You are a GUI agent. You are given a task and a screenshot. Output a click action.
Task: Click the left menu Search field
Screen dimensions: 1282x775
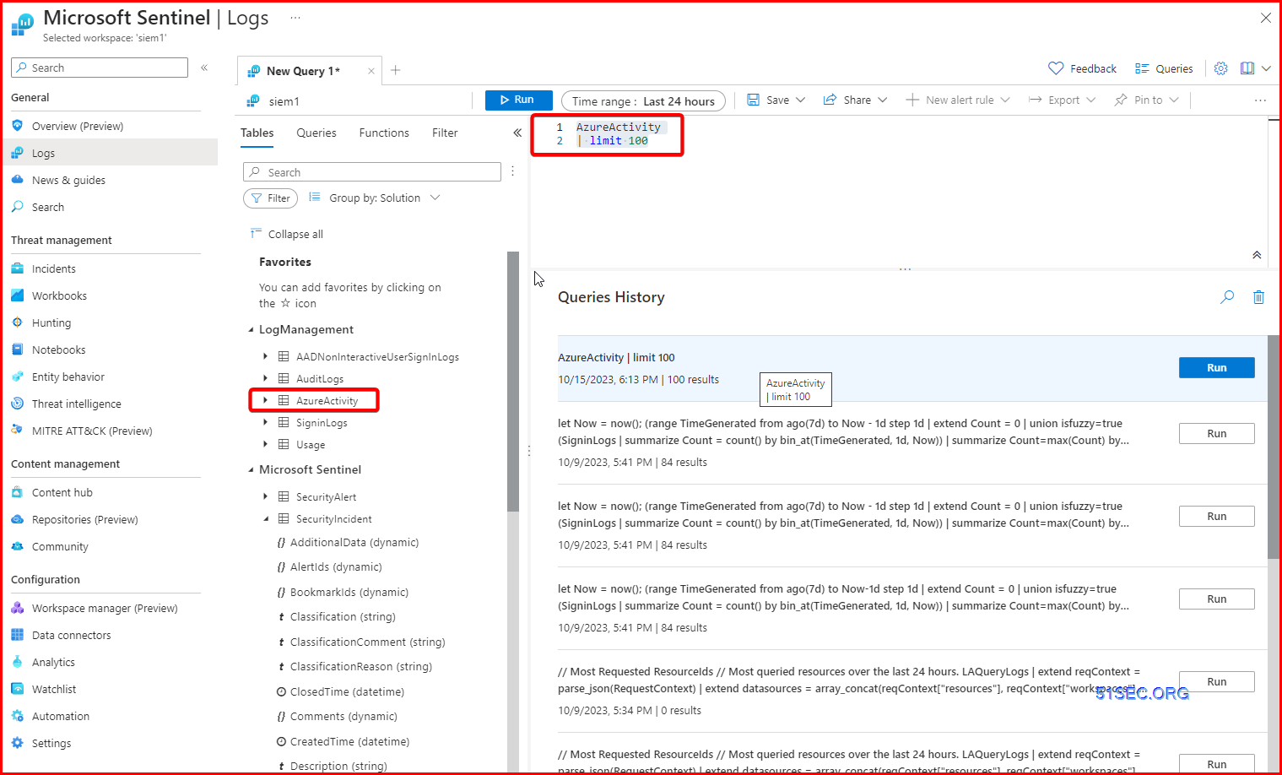(100, 68)
